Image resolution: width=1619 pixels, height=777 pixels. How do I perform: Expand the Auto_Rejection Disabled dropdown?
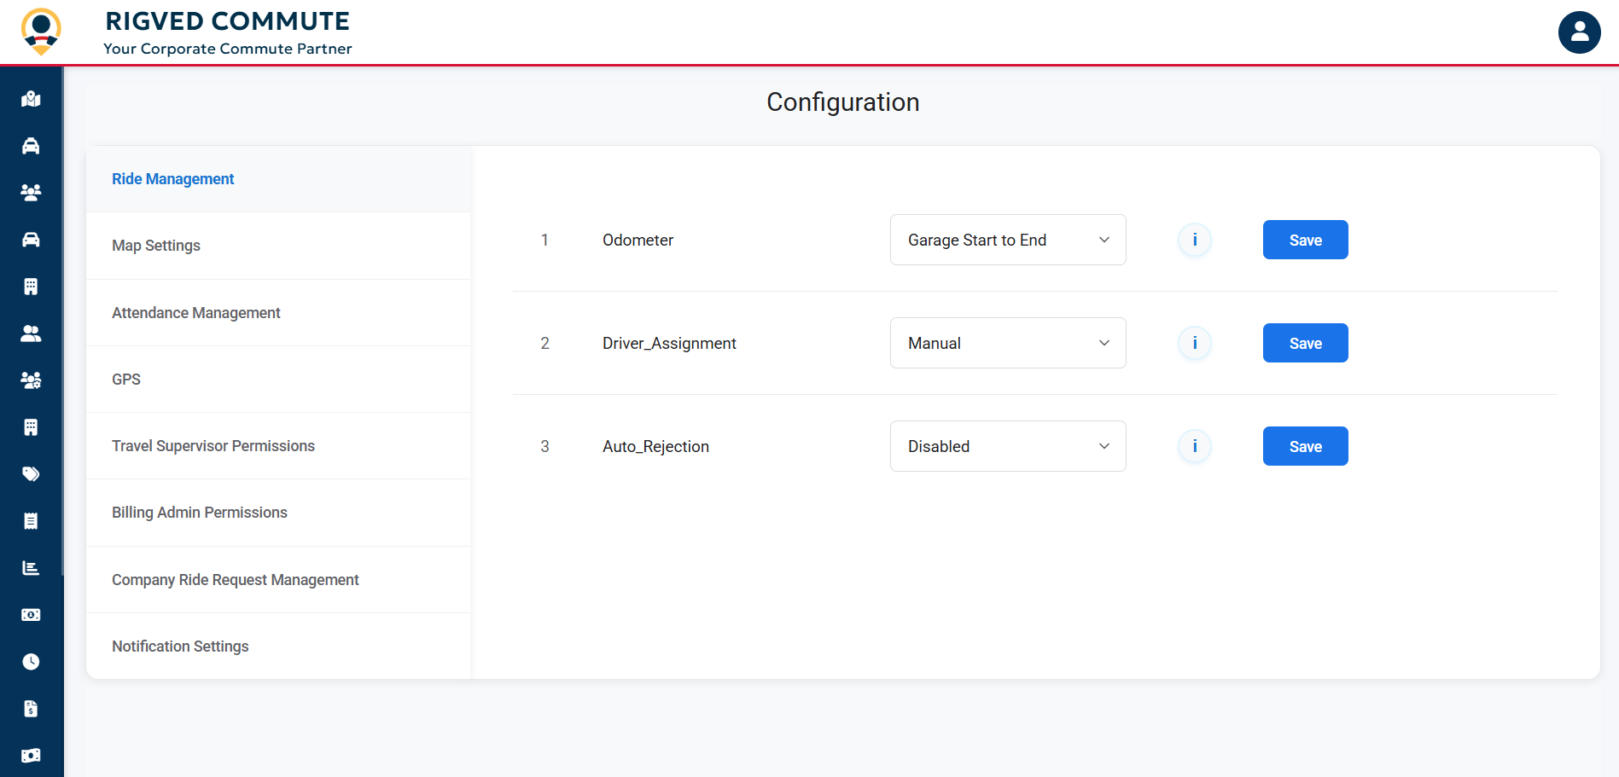(x=1007, y=446)
